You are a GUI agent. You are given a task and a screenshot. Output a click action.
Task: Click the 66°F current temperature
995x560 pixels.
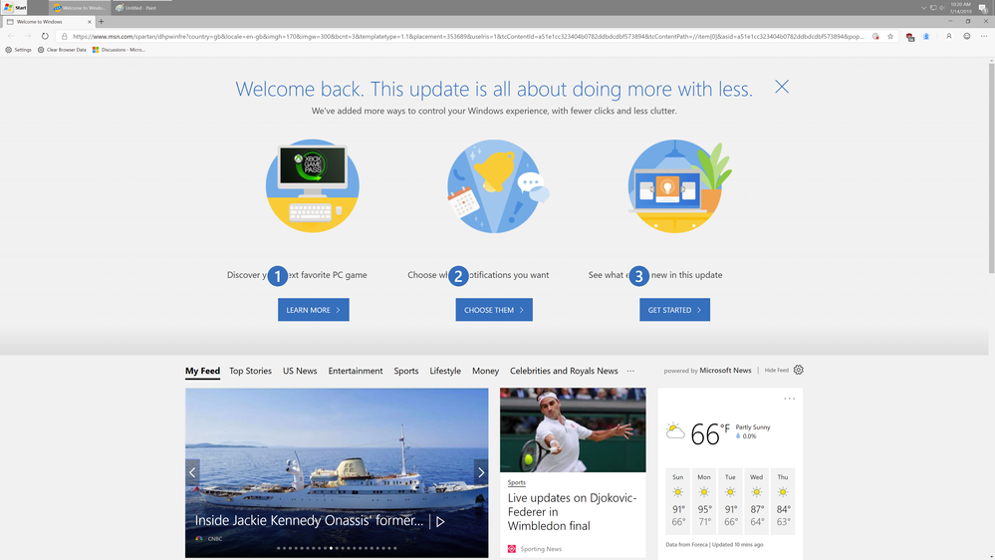pyautogui.click(x=710, y=434)
